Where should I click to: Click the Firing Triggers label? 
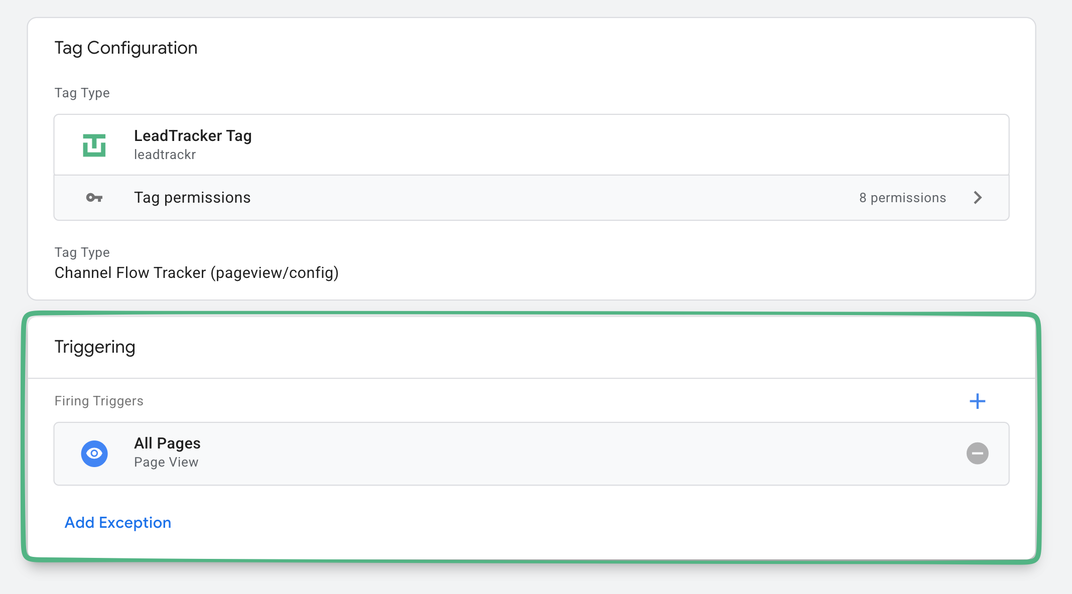coord(99,401)
